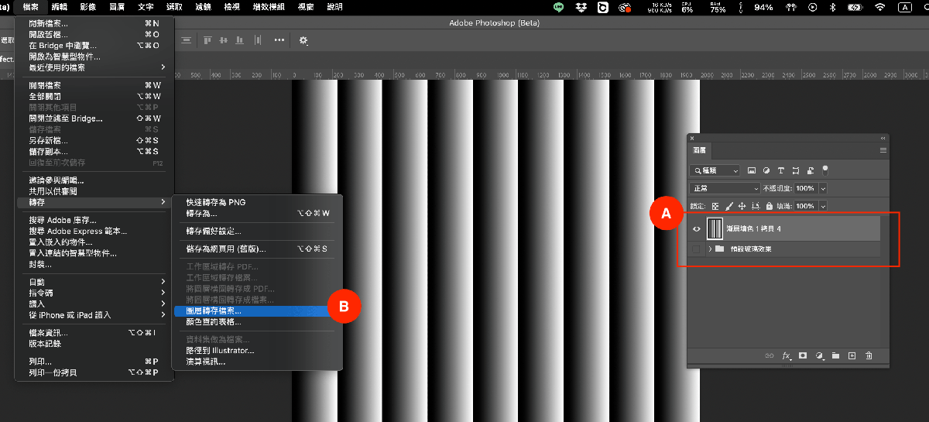Image resolution: width=929 pixels, height=422 pixels.
Task: Toggle pixel layer filter icon
Action: (752, 170)
